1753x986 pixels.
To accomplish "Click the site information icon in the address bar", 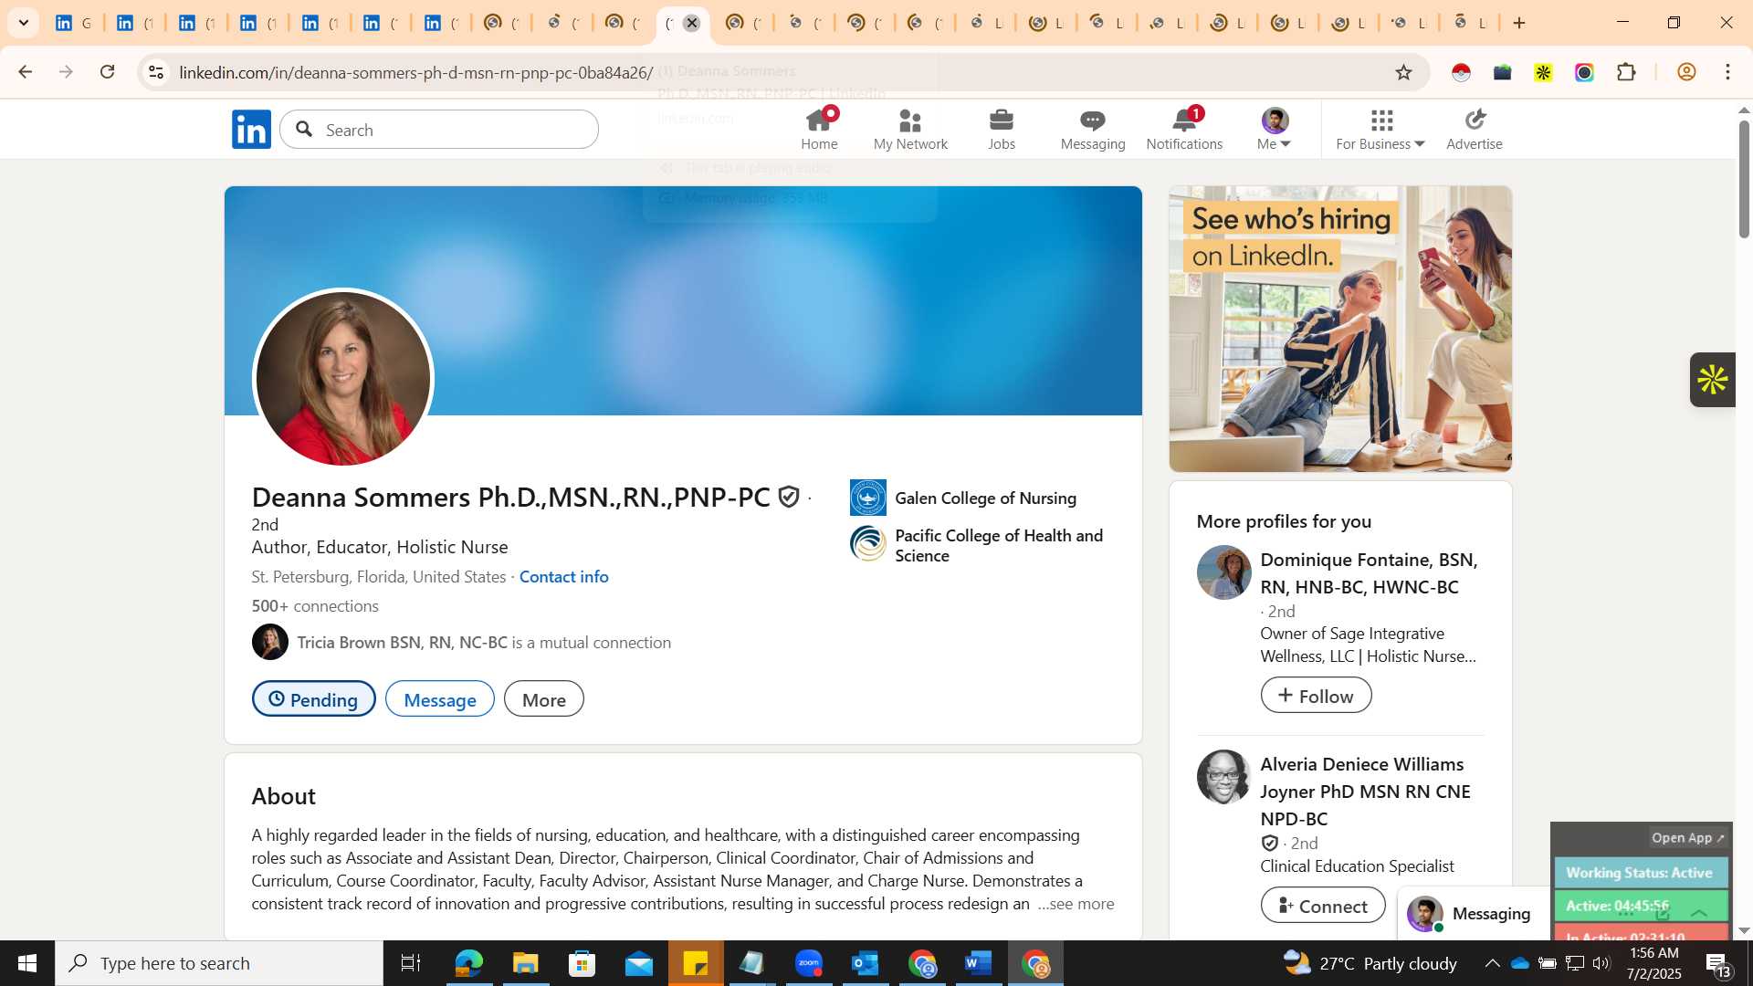I will [x=156, y=72].
